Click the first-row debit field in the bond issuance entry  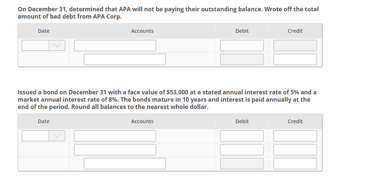242,136
